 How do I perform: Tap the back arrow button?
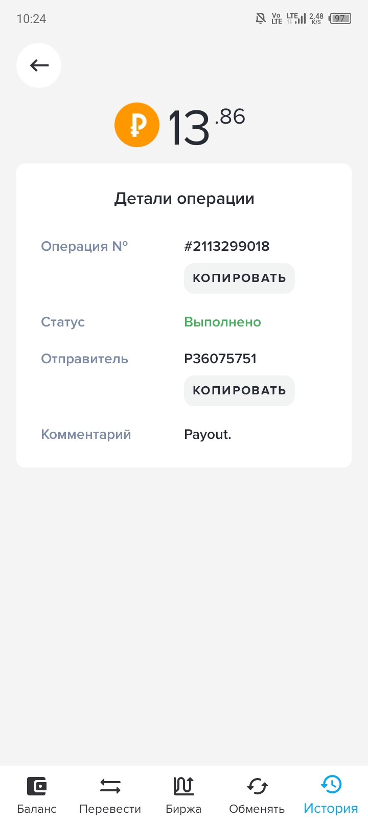(39, 65)
